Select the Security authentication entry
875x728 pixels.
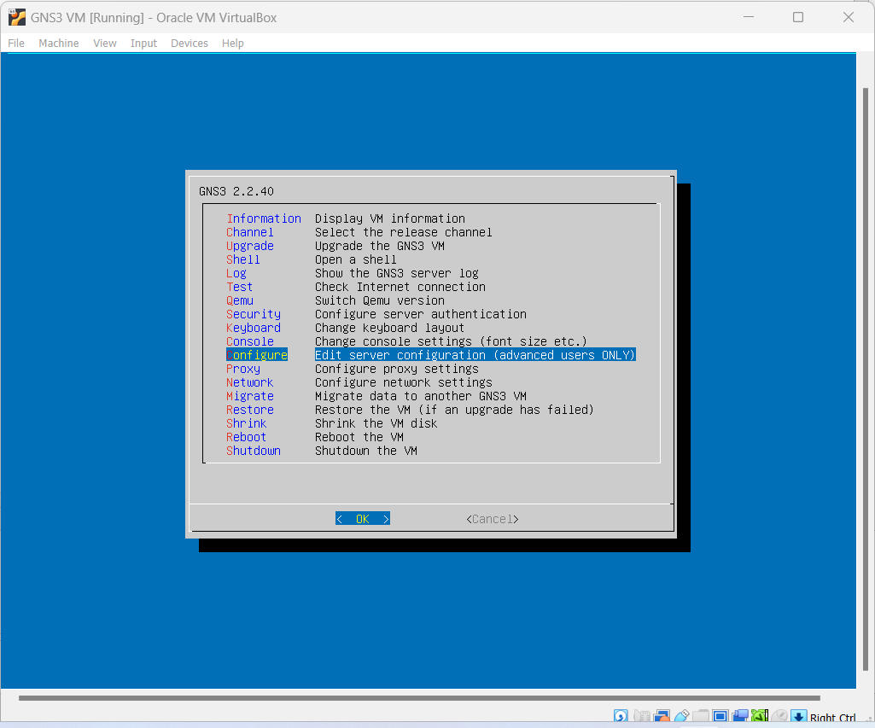(376, 314)
